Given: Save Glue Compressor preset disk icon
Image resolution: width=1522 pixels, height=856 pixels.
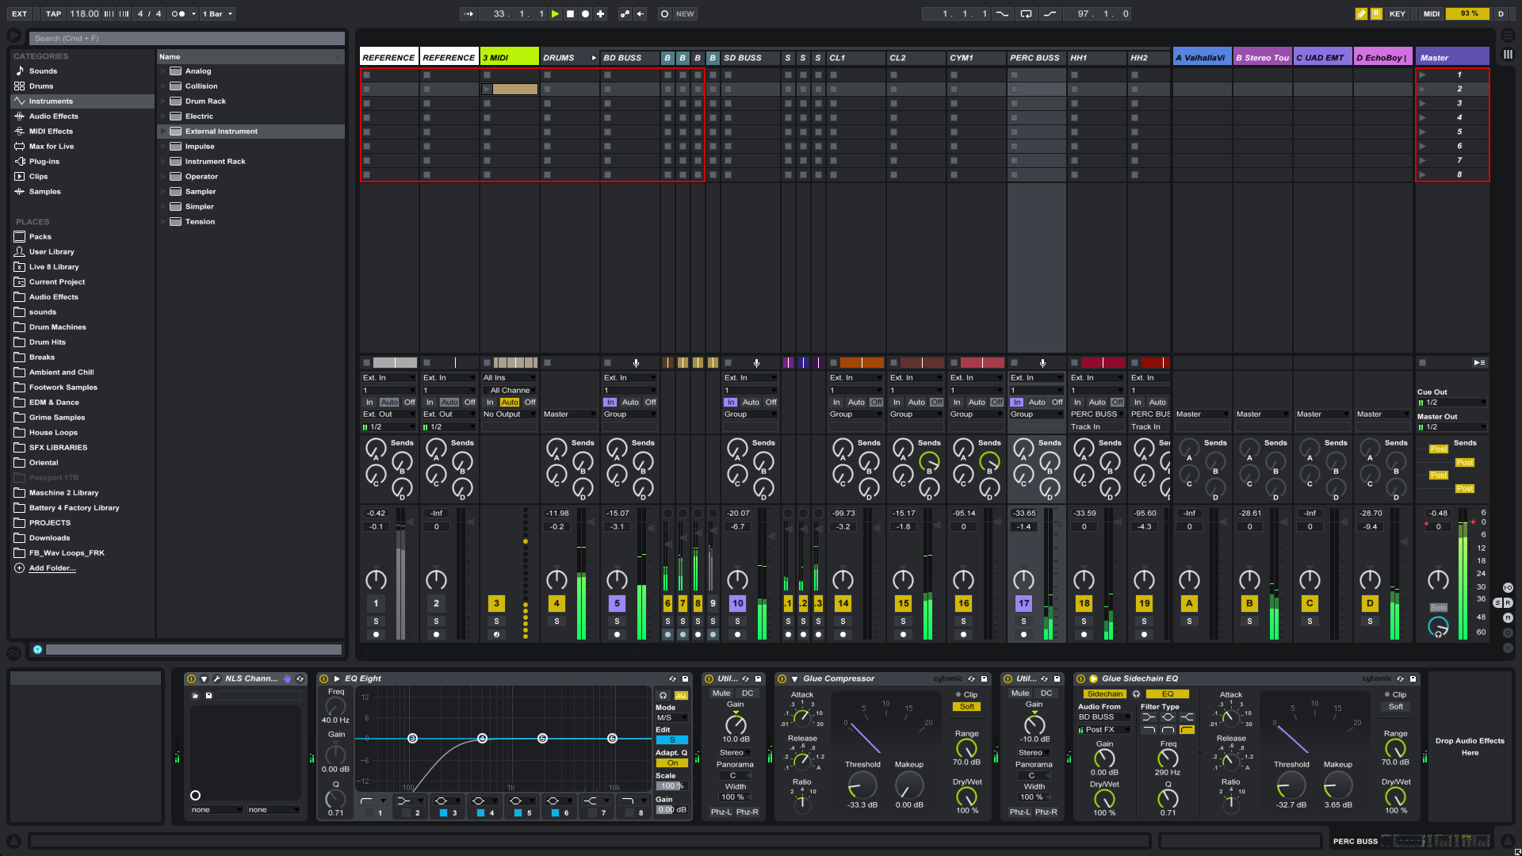Looking at the screenshot, I should (985, 678).
